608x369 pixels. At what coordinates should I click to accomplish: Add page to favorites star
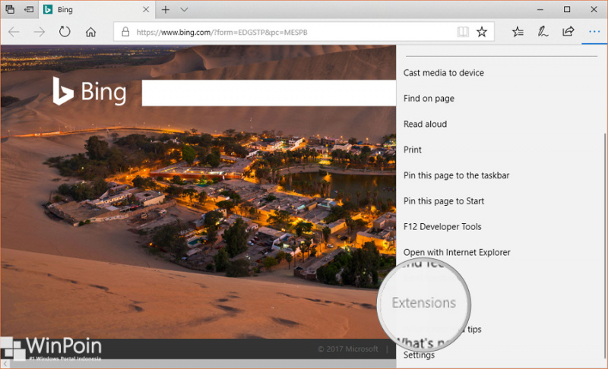click(482, 32)
